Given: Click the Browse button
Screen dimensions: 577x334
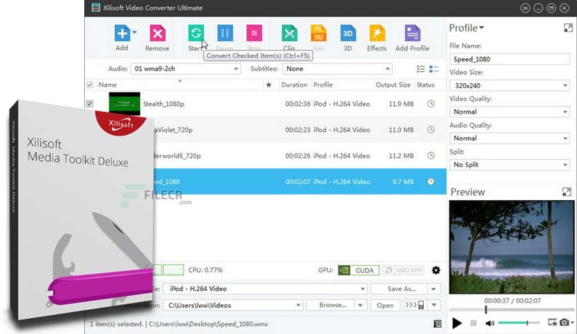Looking at the screenshot, I should point(331,305).
